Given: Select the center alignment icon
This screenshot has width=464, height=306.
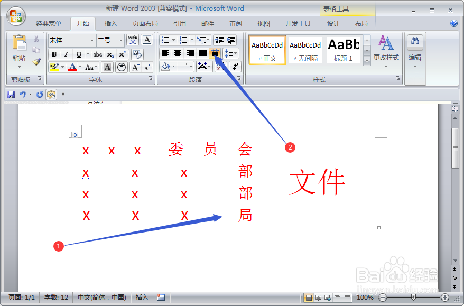Looking at the screenshot, I should coord(178,53).
